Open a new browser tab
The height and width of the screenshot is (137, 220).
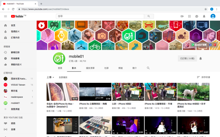[x=41, y=4]
